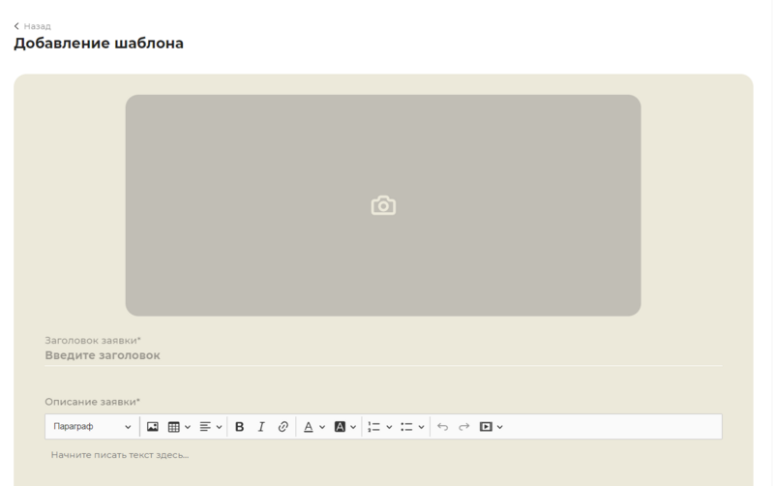The image size is (774, 486).
Task: Click the insert media video icon
Action: click(x=487, y=427)
